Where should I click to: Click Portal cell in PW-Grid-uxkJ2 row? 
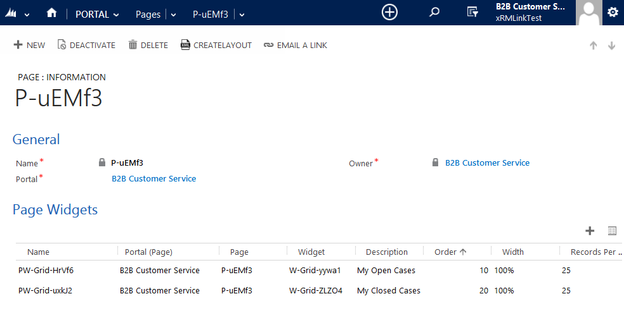click(160, 290)
